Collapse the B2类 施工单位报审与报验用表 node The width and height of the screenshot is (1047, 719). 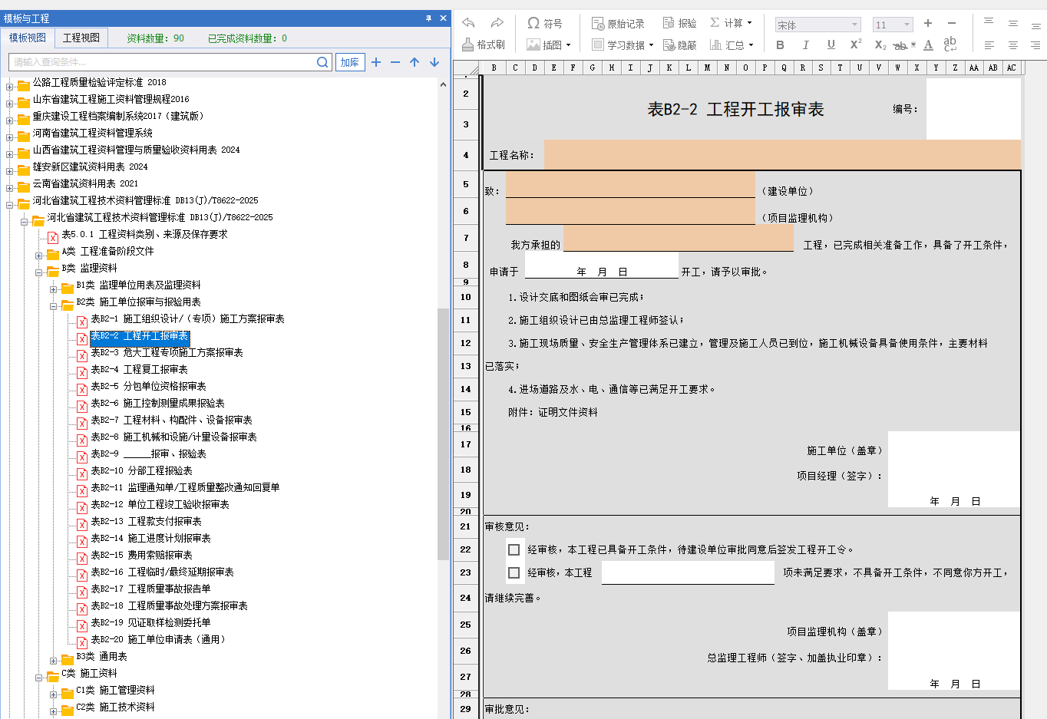click(54, 305)
